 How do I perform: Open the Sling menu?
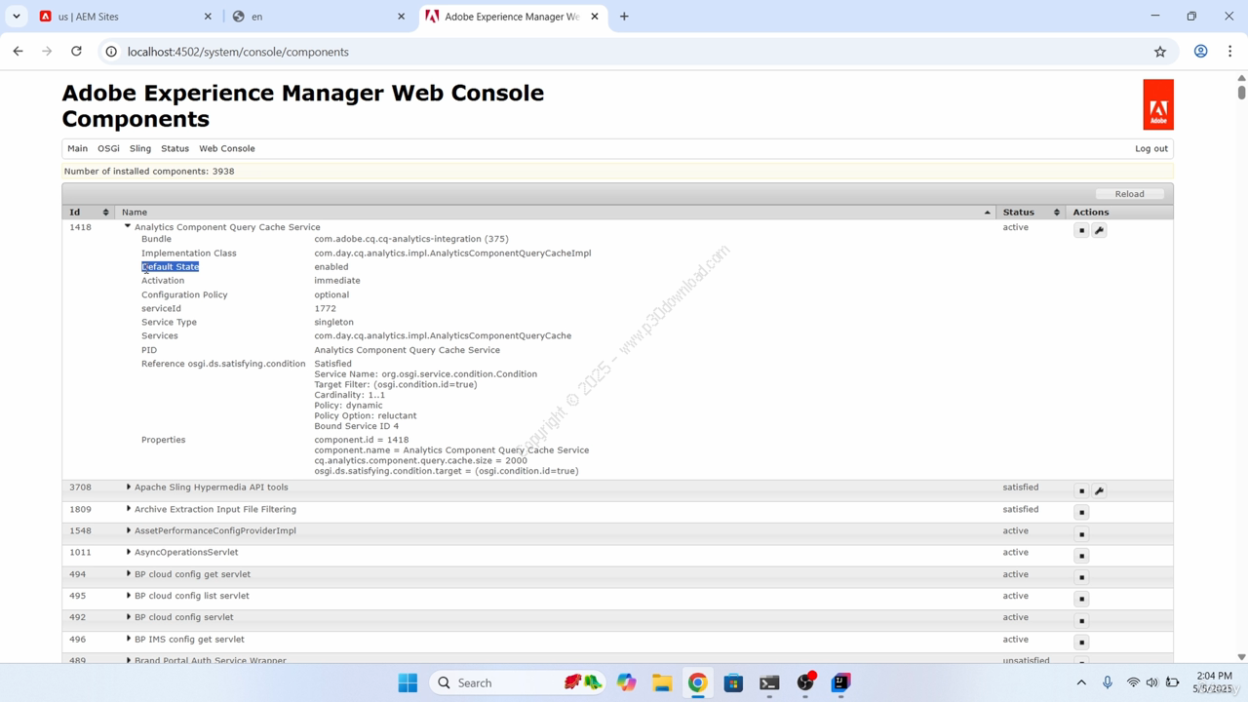tap(140, 148)
